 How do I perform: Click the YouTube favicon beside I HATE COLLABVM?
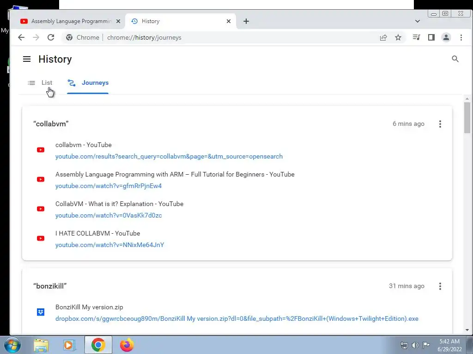click(41, 238)
